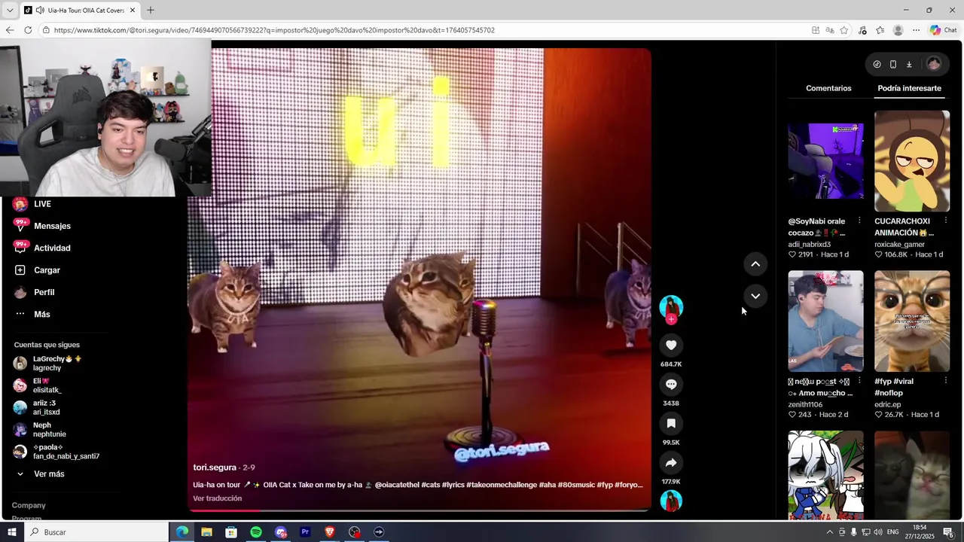Switch to the Podría interesarte tab
The height and width of the screenshot is (542, 964).
(909, 88)
